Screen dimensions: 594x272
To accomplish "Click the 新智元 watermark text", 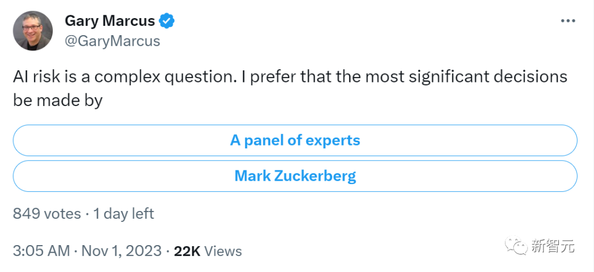I will coord(553,247).
